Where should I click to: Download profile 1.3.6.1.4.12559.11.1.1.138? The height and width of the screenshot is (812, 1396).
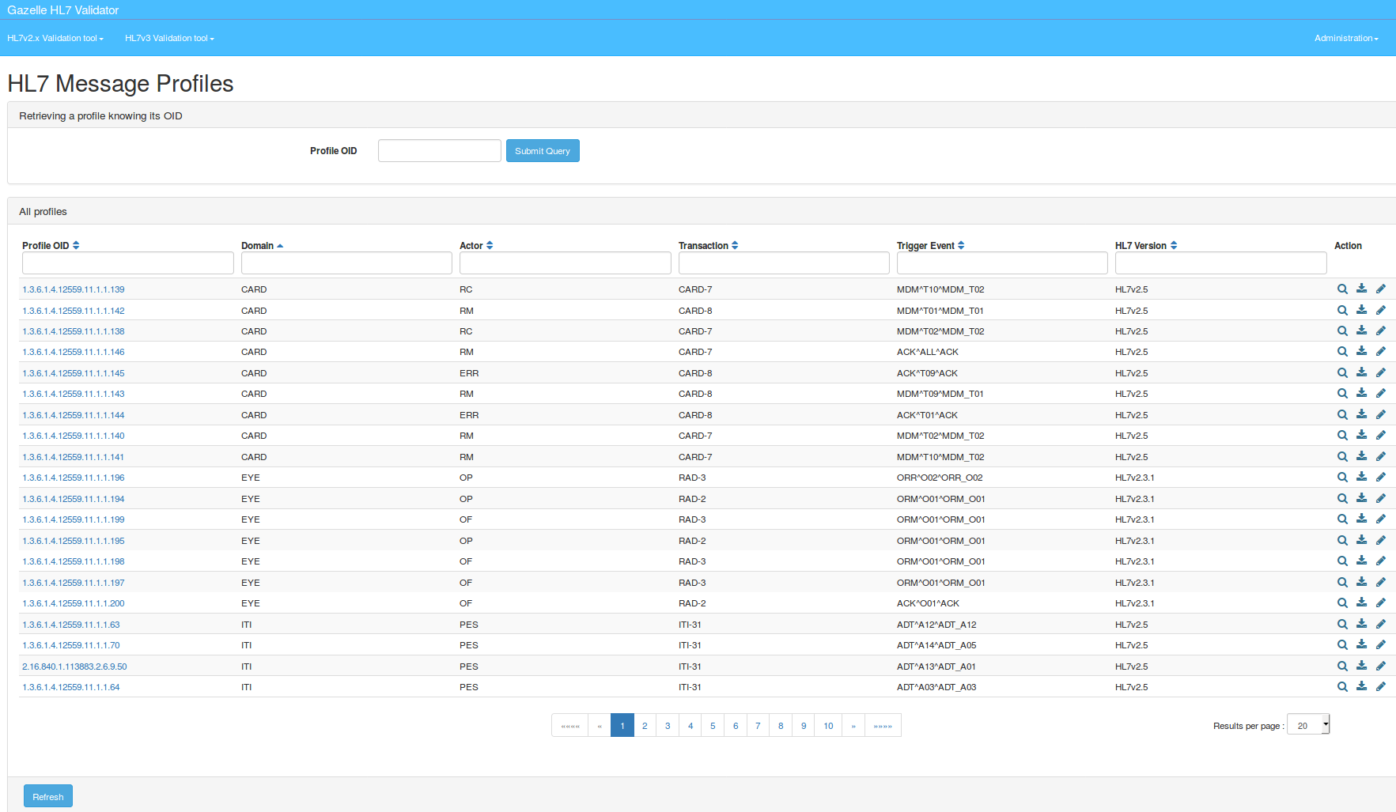(x=1361, y=330)
